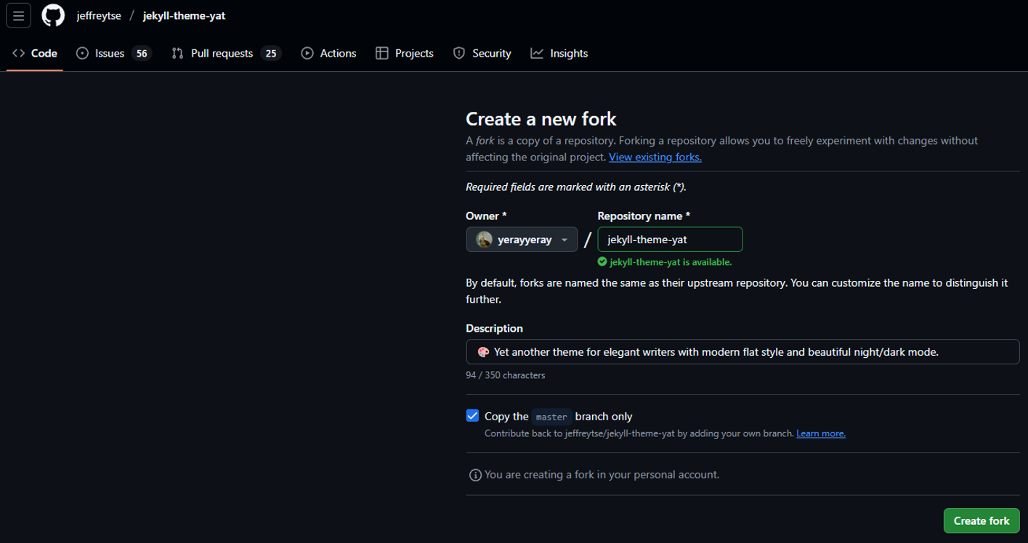Click the Code angle-brackets icon
The height and width of the screenshot is (543, 1028).
[x=20, y=52]
